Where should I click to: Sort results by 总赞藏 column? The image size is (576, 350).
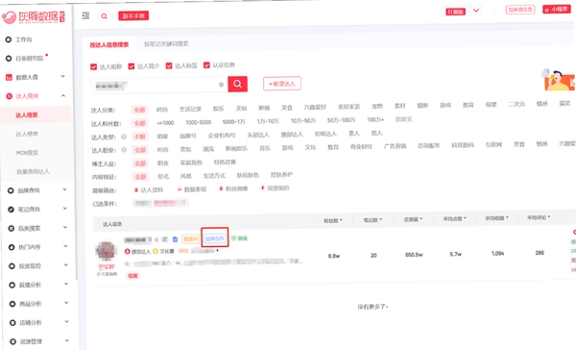(413, 219)
